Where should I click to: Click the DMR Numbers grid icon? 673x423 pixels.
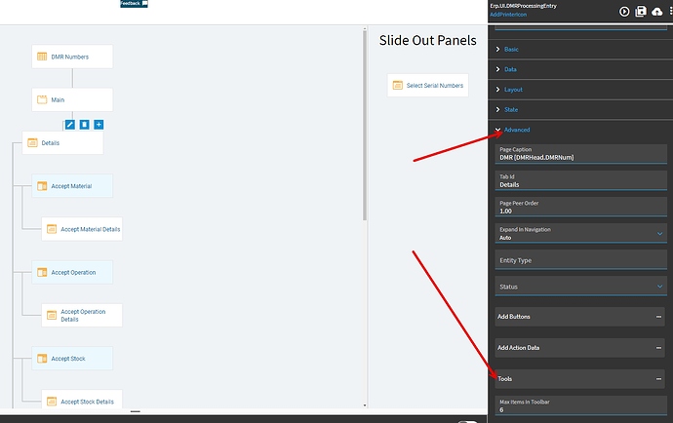42,57
